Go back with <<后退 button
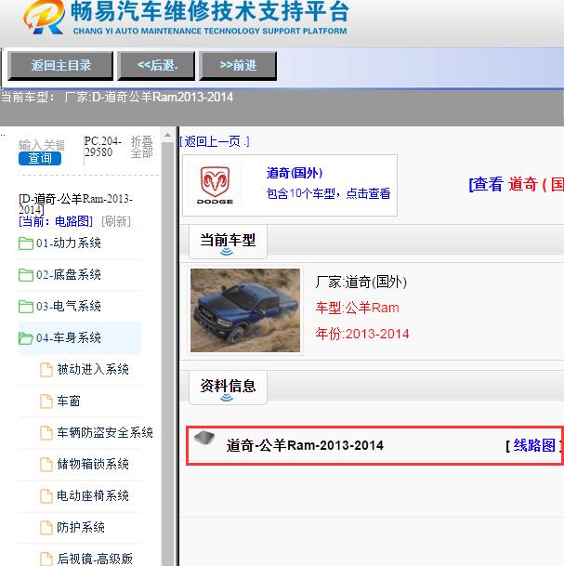The width and height of the screenshot is (564, 566). (x=157, y=66)
